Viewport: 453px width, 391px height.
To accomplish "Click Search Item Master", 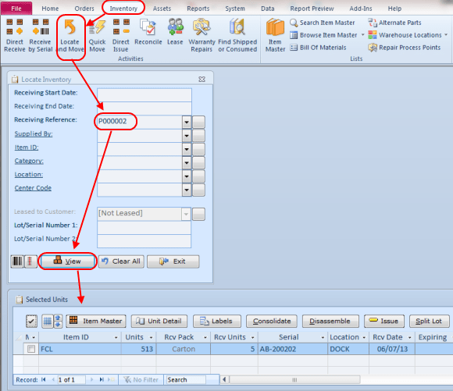I will pyautogui.click(x=322, y=23).
